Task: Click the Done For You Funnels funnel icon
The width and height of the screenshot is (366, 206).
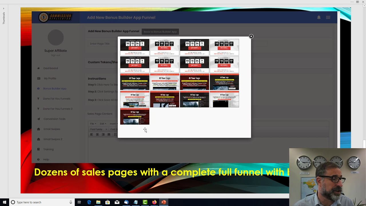Action: [x=38, y=99]
